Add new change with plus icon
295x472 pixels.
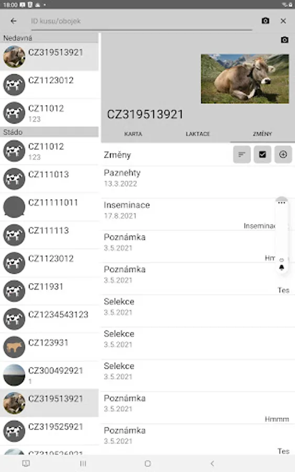[283, 154]
